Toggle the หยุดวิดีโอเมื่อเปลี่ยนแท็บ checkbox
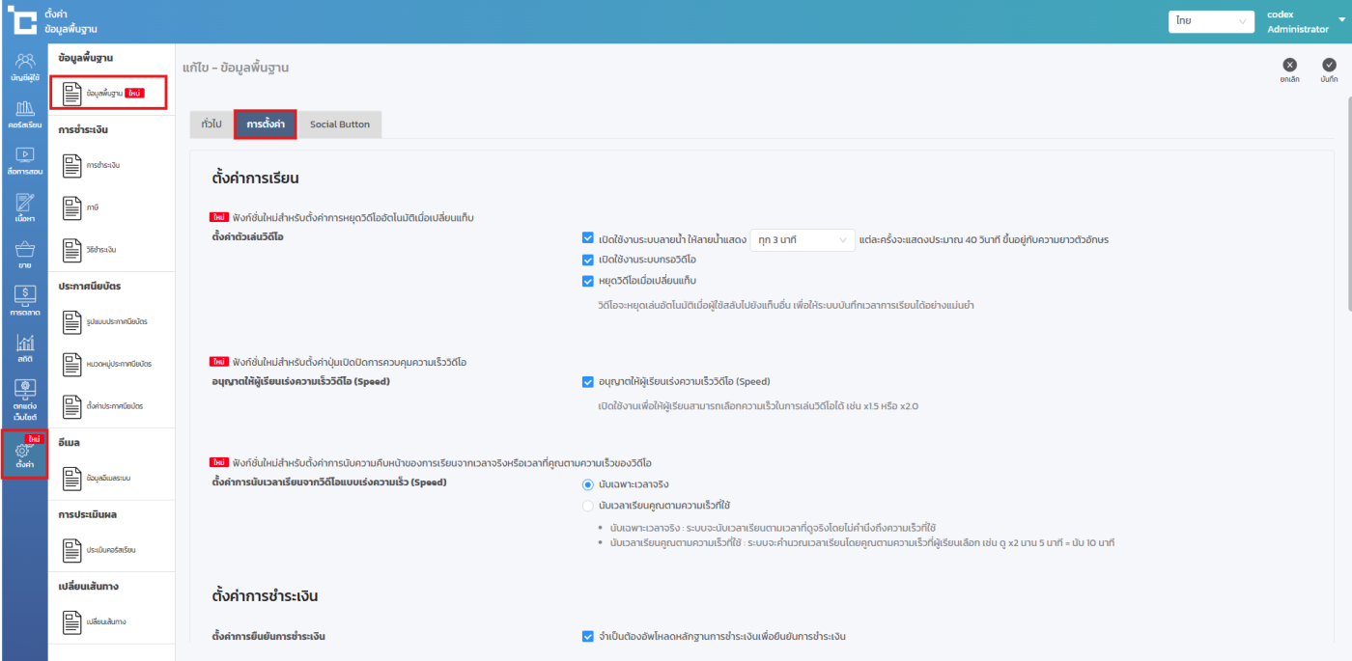The image size is (1352, 661). [x=588, y=281]
